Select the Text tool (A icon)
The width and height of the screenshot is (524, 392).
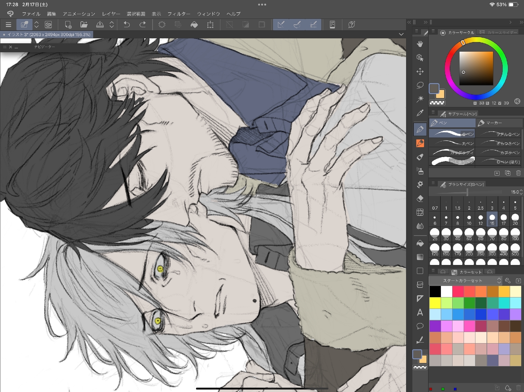pos(420,313)
